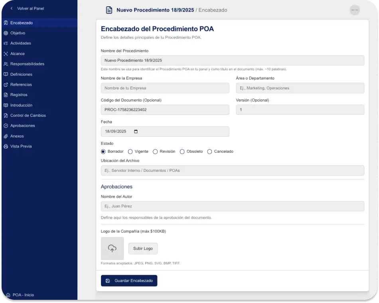Click the Objetivo target icon in sidebar
The image size is (379, 303).
coord(6,33)
